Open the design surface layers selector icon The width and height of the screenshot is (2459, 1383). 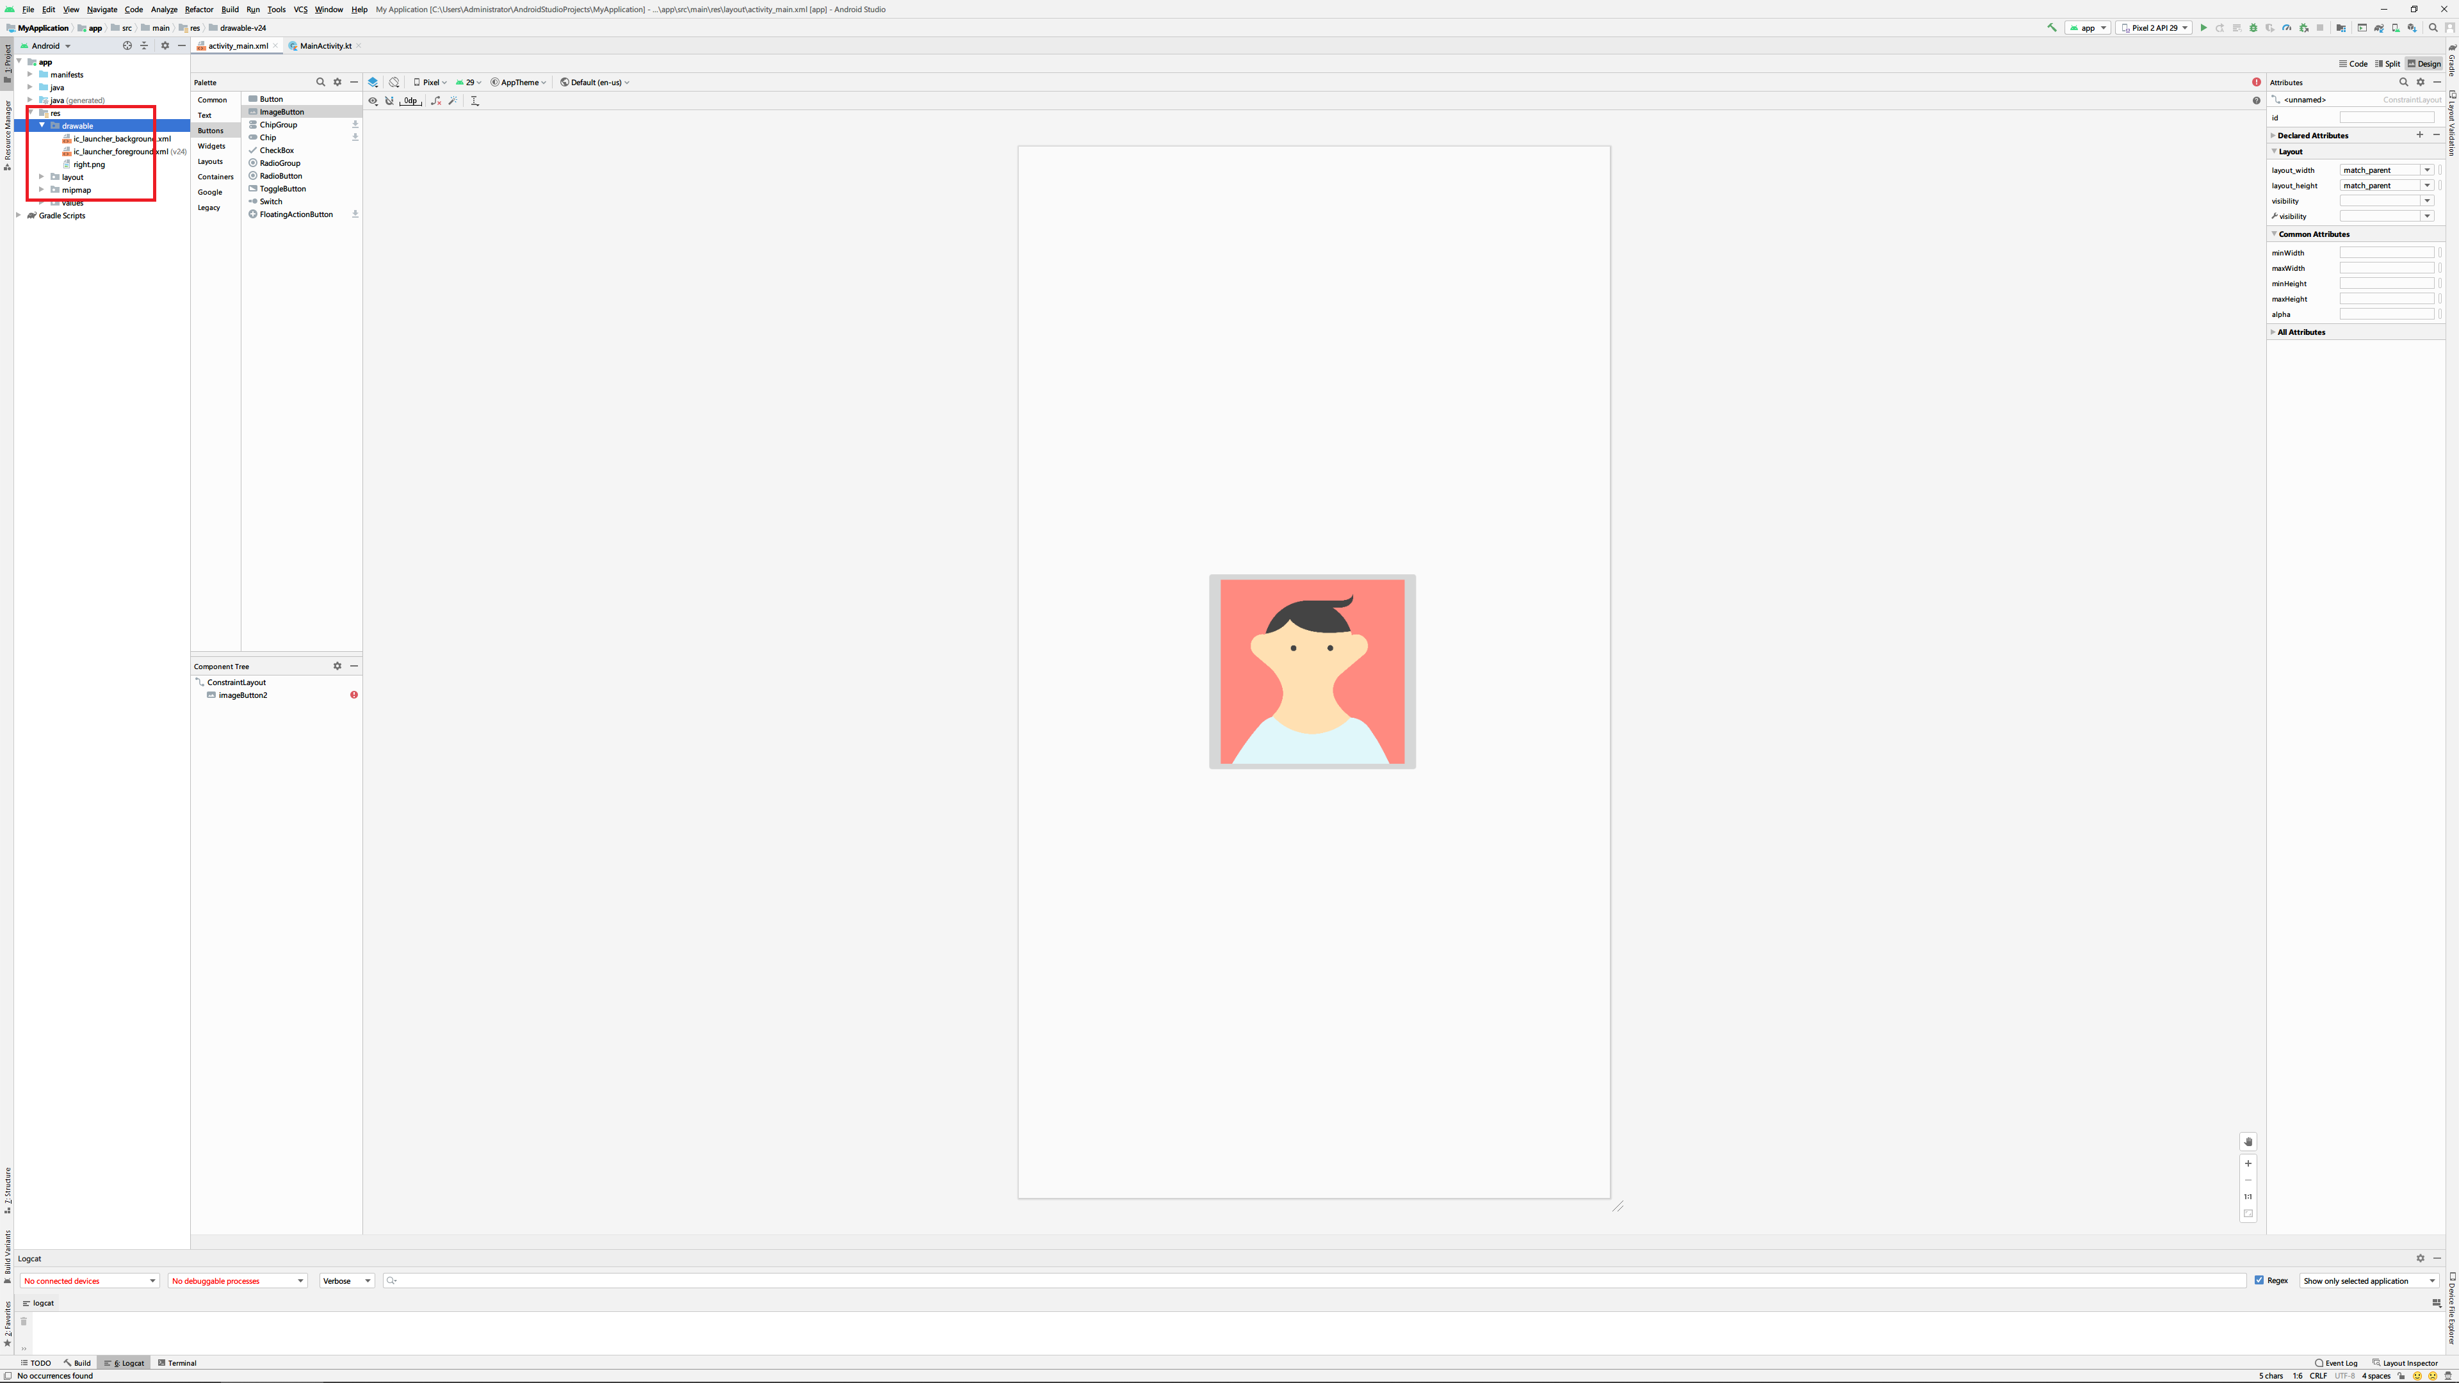[x=373, y=82]
